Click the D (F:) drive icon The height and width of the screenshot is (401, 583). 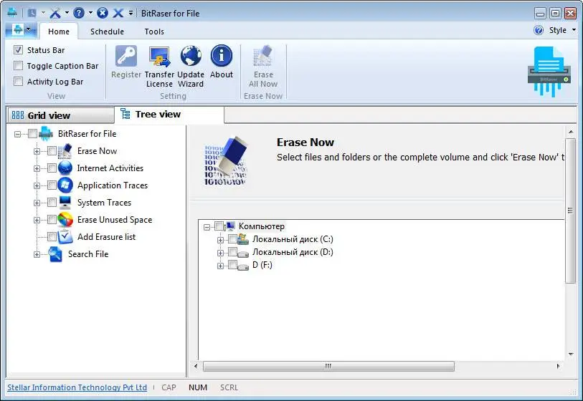[x=243, y=266]
